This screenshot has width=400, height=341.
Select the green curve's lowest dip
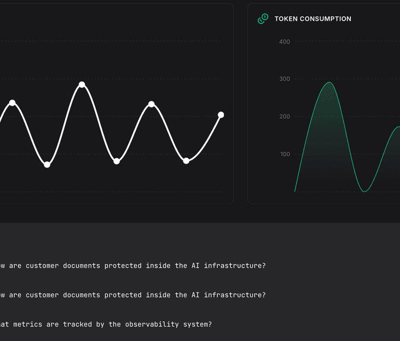click(364, 191)
